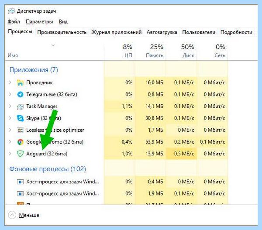Switch to the Автозагрузка tab

(x=162, y=32)
